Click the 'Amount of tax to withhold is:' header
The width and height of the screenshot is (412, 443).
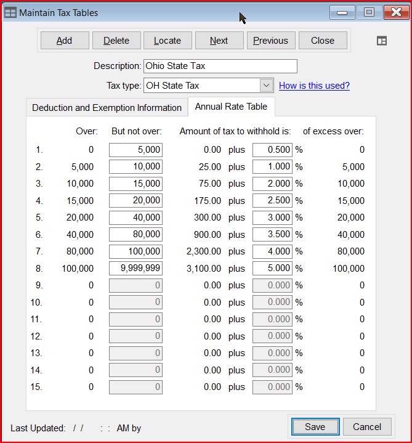(235, 131)
